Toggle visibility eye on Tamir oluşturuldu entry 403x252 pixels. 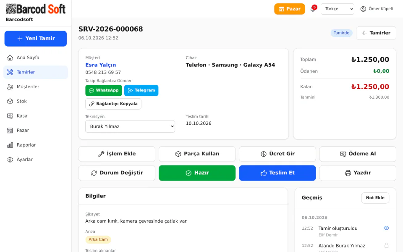pyautogui.click(x=386, y=228)
